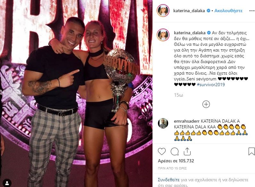Open katerina_dalaka profile picture in header
Viewport: 255px width, 187px height.
click(x=163, y=11)
